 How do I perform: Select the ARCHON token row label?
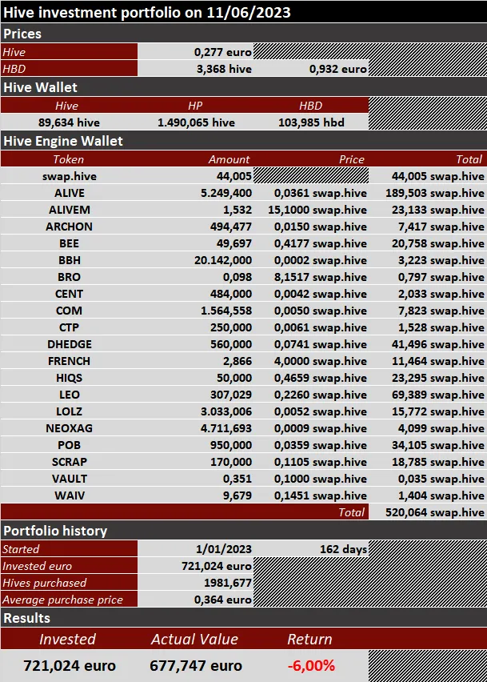click(69, 227)
